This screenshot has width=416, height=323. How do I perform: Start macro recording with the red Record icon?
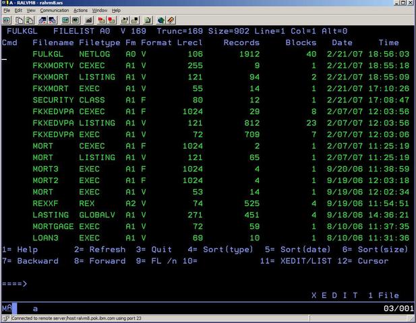(x=102, y=20)
